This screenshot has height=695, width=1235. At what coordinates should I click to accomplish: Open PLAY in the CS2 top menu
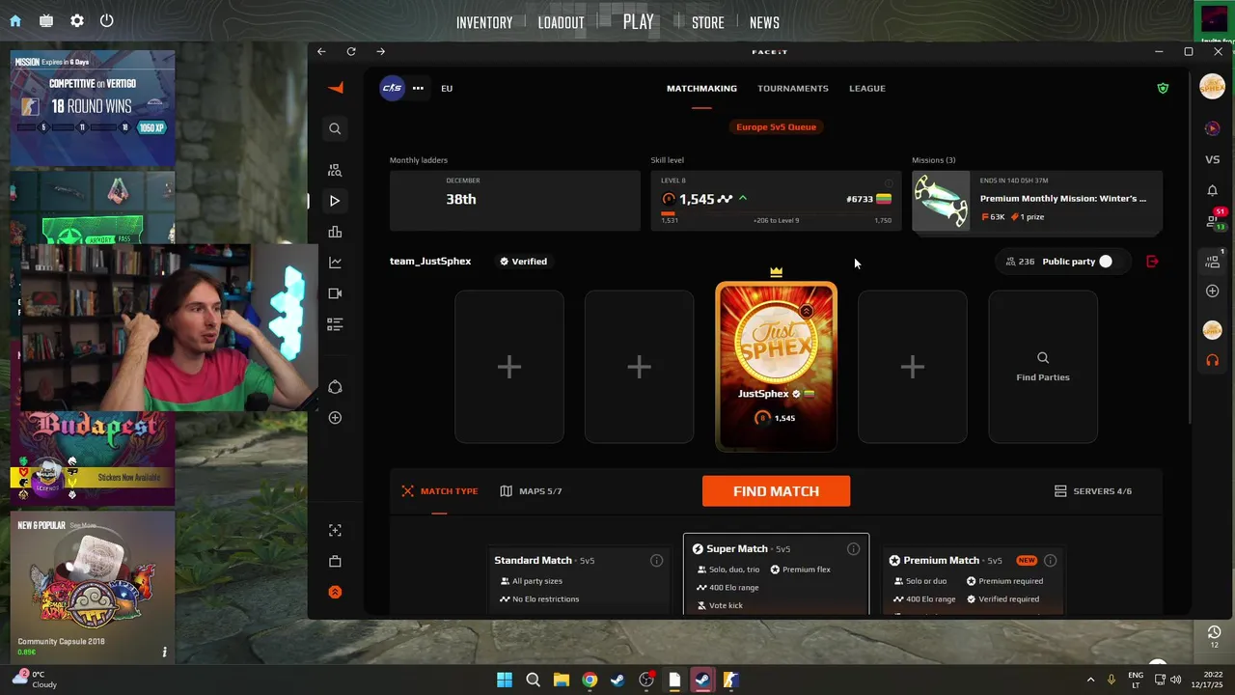(639, 21)
